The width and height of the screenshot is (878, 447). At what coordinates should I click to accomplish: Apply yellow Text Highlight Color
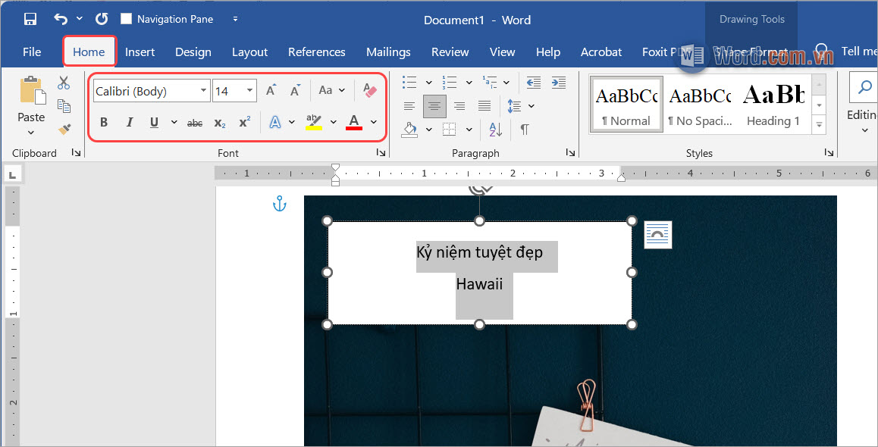click(314, 122)
